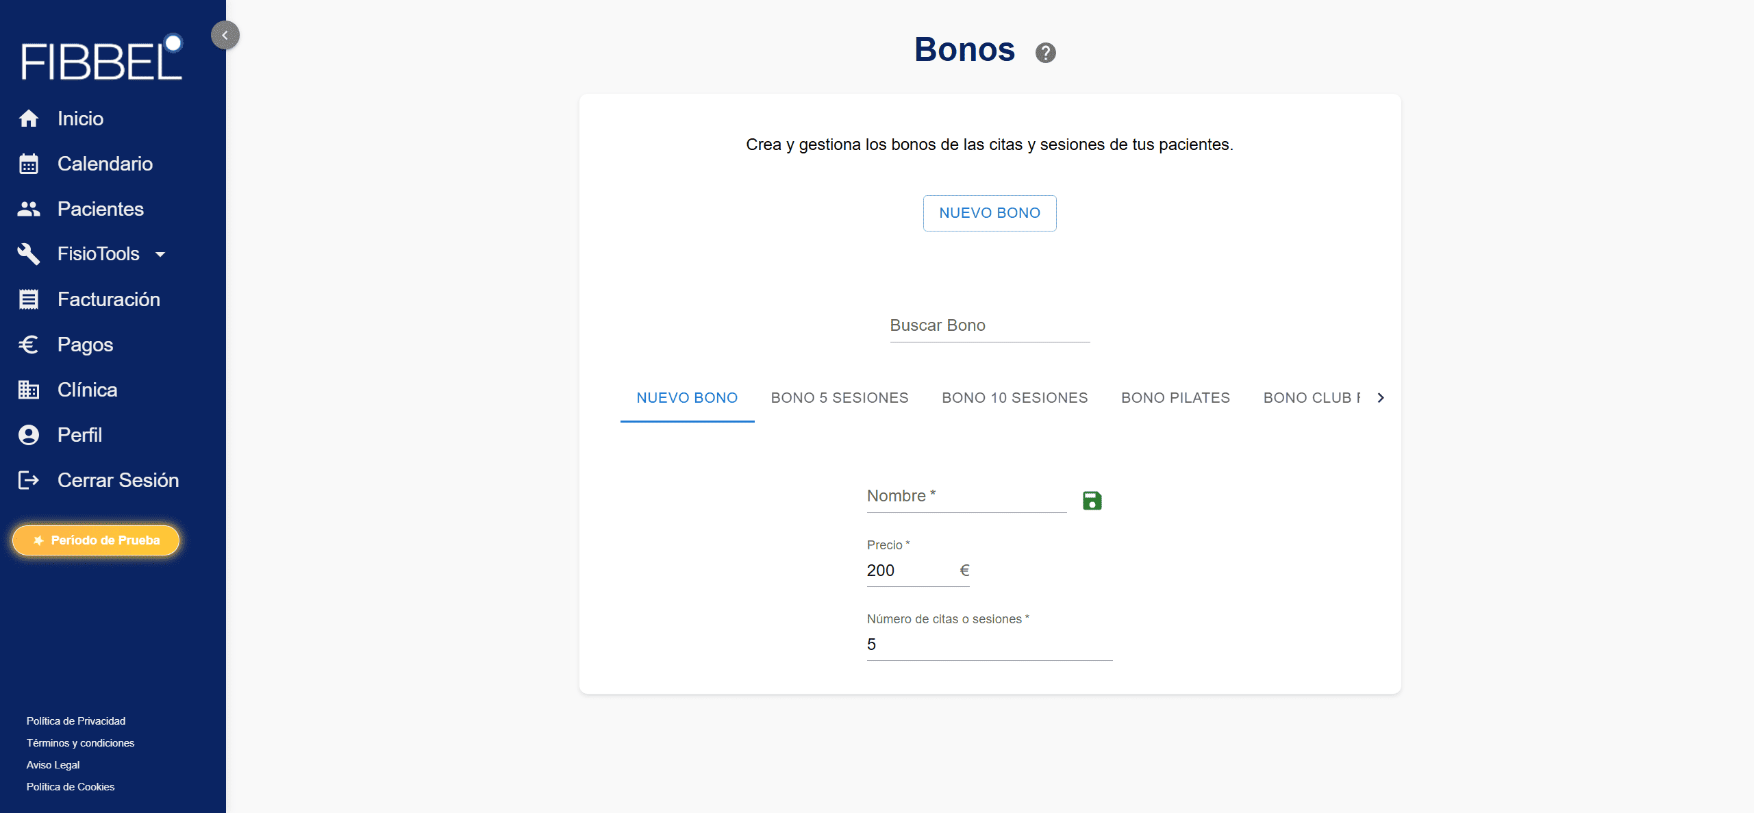Screen dimensions: 1754x813
Task: Collapse the sidebar with the arrow button
Action: (x=225, y=35)
